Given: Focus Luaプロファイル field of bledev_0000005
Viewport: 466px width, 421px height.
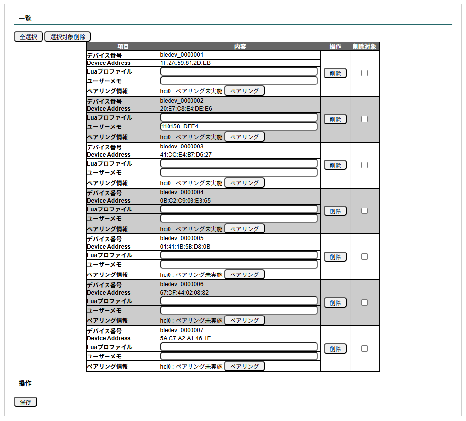Looking at the screenshot, I should click(239, 255).
